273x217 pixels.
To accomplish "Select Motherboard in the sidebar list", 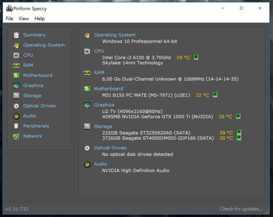I will click(37, 75).
